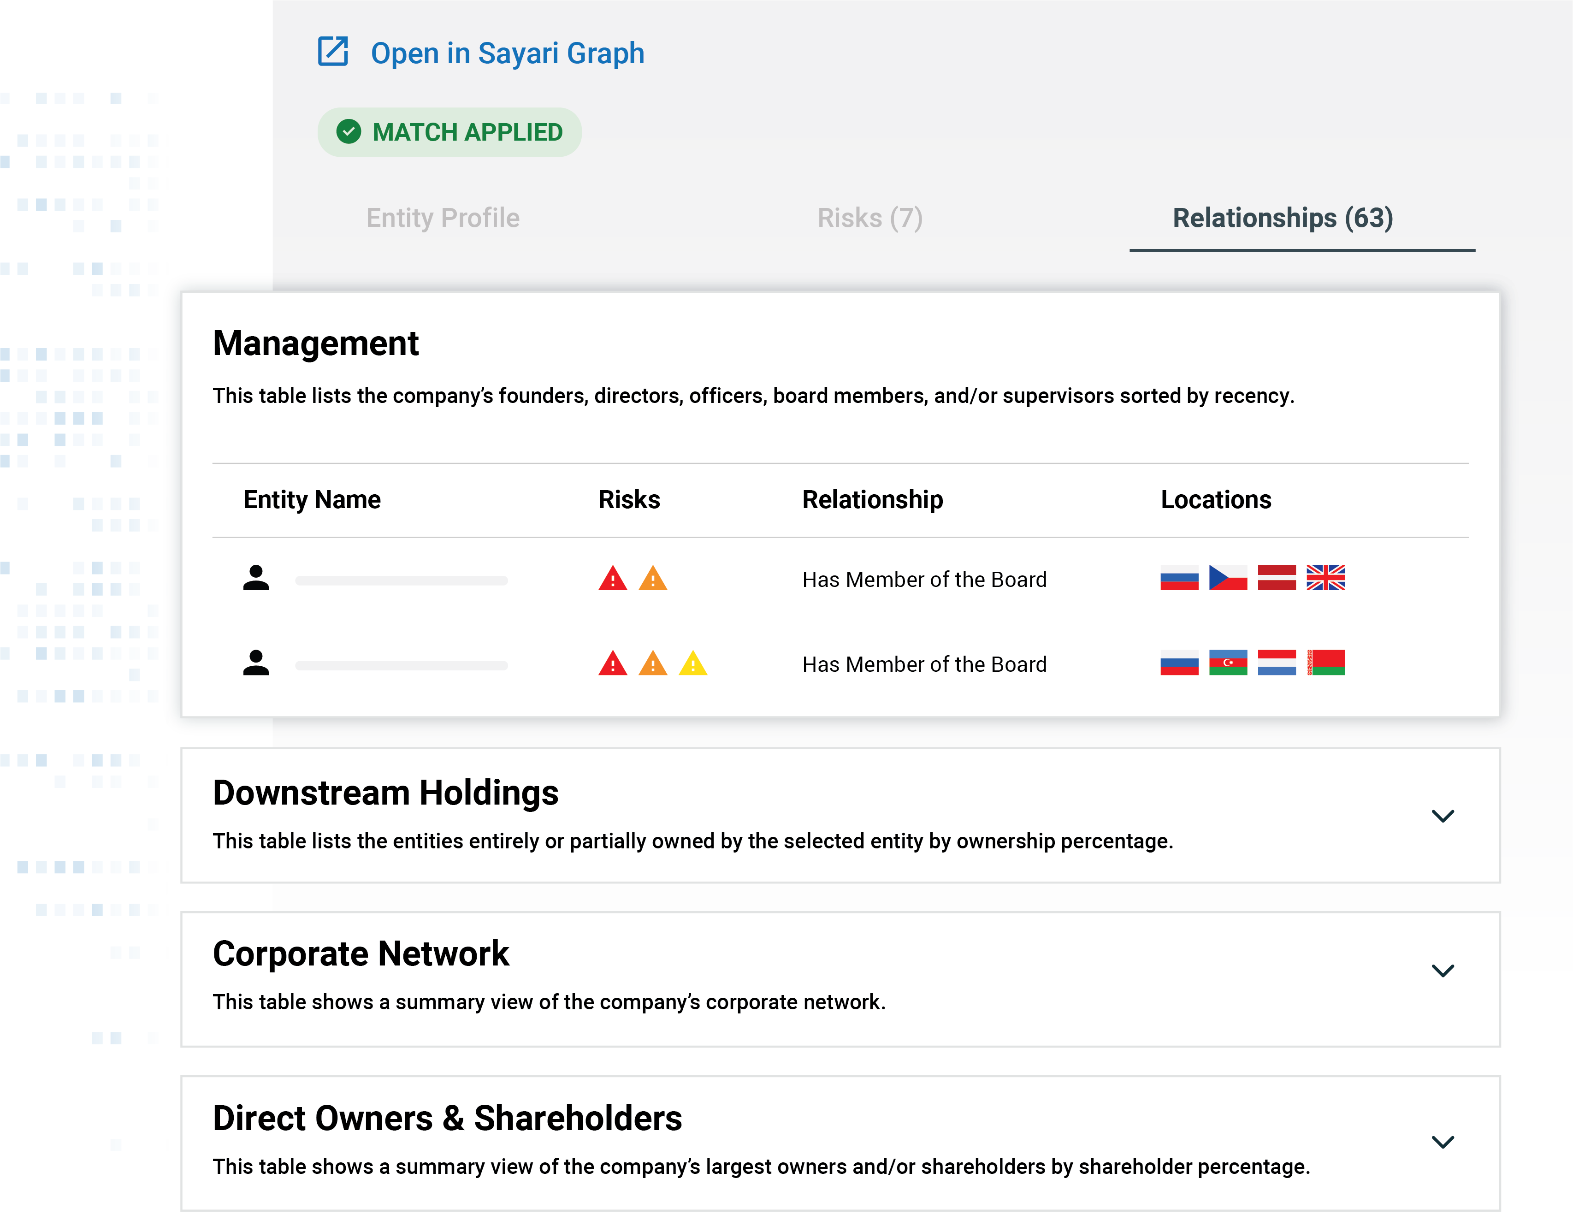Click the orange risk triangle in the second row
This screenshot has width=1573, height=1220.
click(x=653, y=663)
